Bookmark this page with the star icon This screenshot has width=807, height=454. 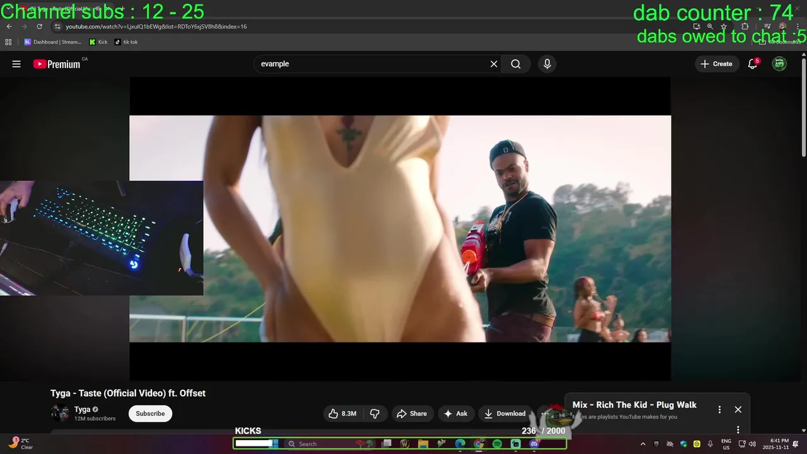pos(724,26)
